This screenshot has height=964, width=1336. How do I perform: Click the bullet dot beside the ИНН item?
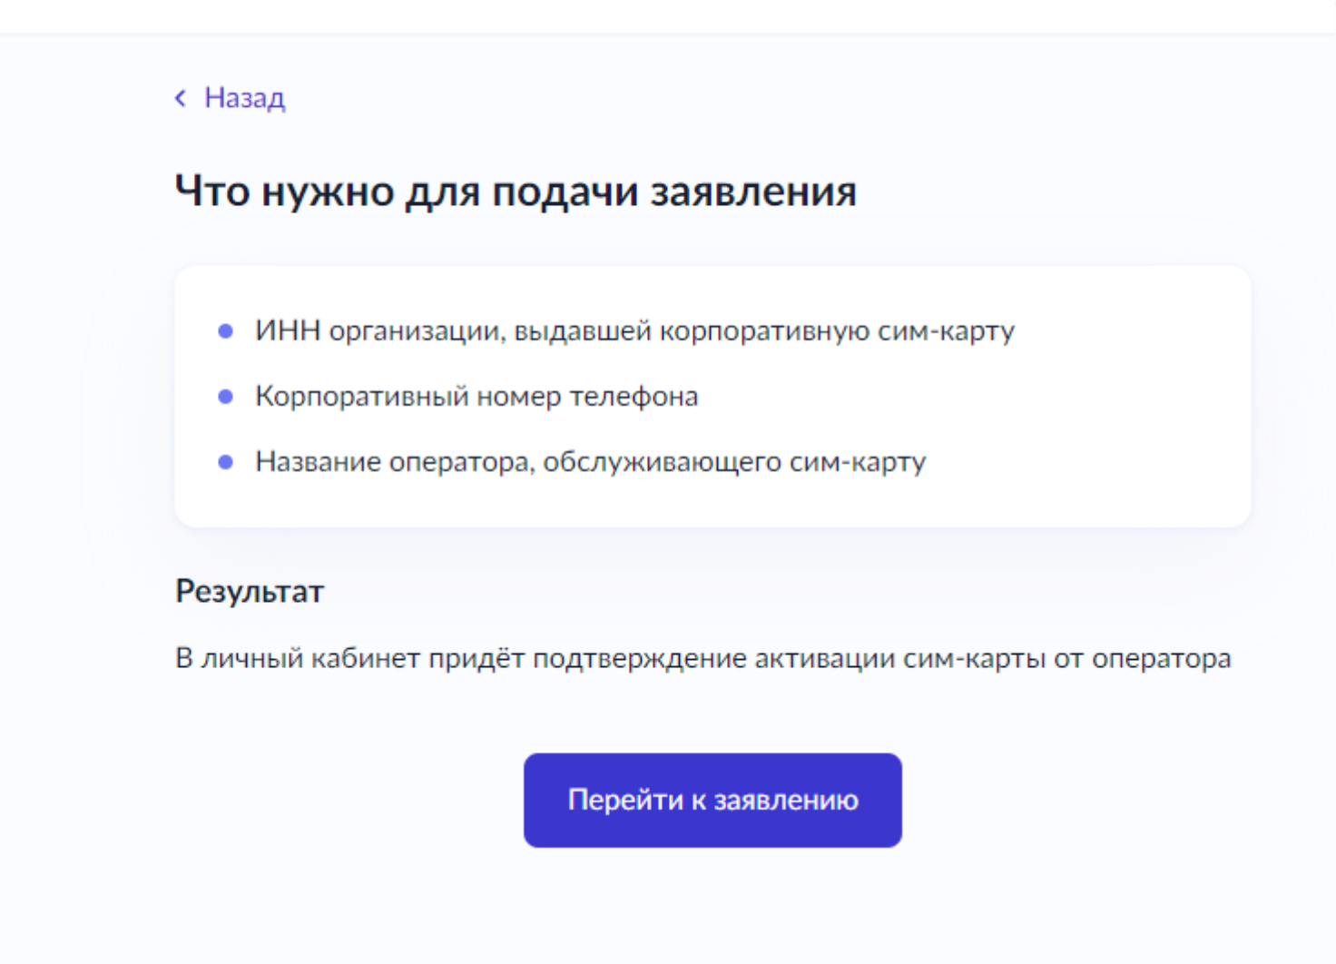226,331
